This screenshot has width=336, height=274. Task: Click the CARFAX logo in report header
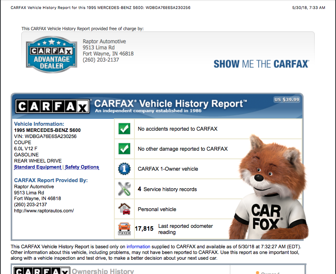click(x=52, y=106)
